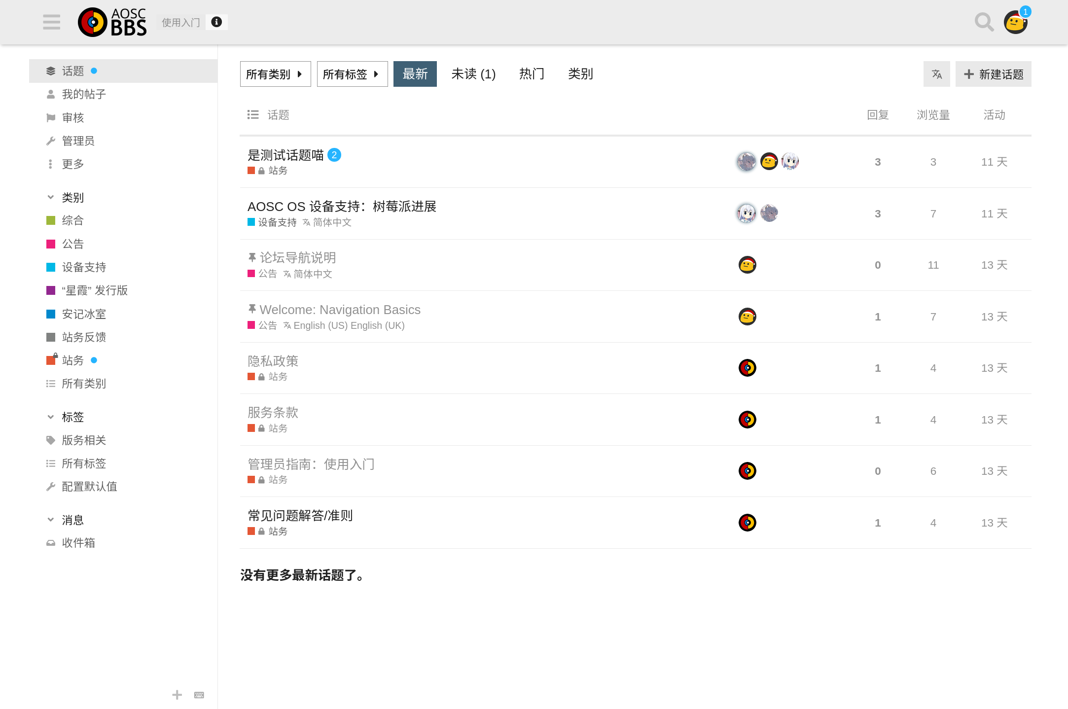Switch to the 热门 tab
This screenshot has width=1068, height=709.
tap(532, 74)
